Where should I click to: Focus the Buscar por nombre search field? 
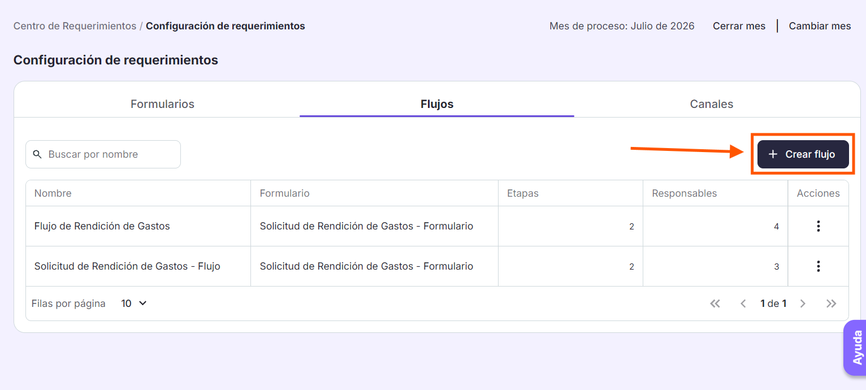tap(103, 154)
